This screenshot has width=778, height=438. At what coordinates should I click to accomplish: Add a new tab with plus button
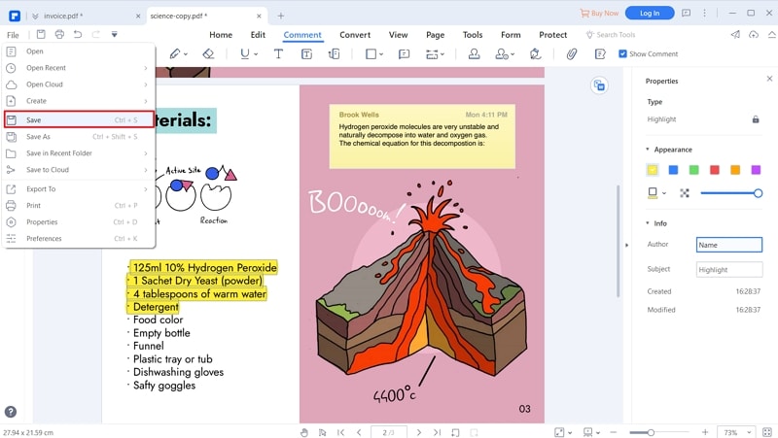280,16
